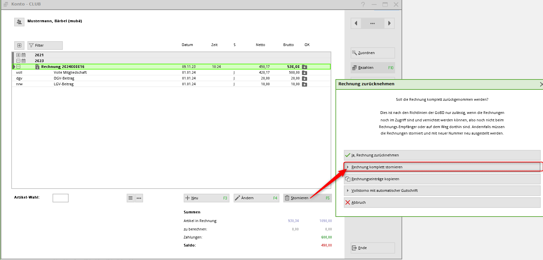The width and height of the screenshot is (543, 260).
Task: Expand the 2021 year group
Action: [18, 55]
